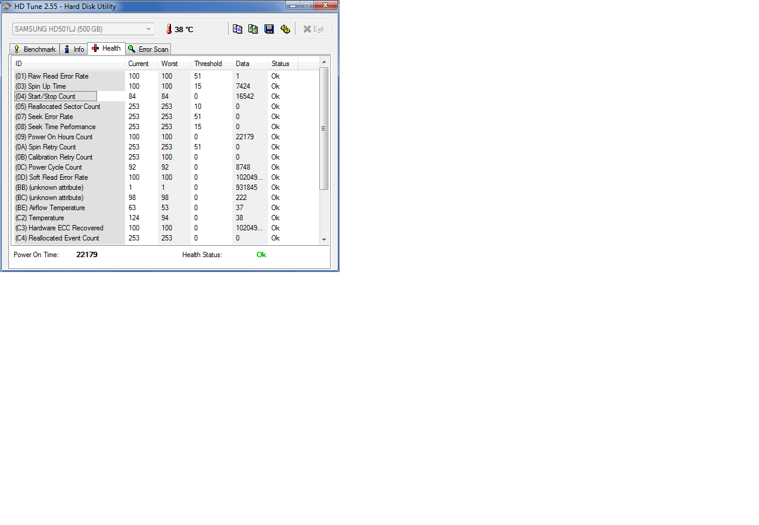
Task: Click the scrollbar up arrow in attribute list
Action: click(x=324, y=62)
